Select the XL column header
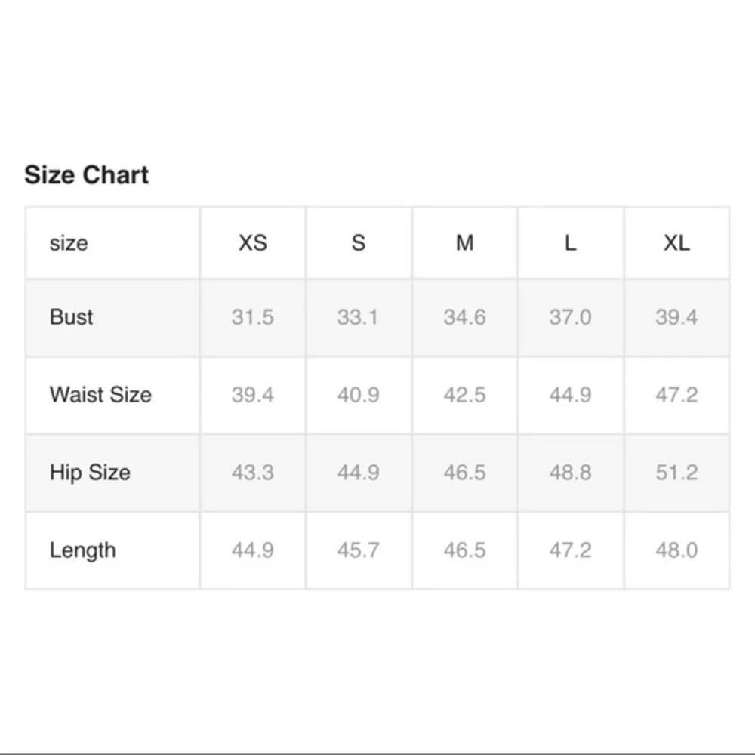The image size is (755, 755). (676, 243)
